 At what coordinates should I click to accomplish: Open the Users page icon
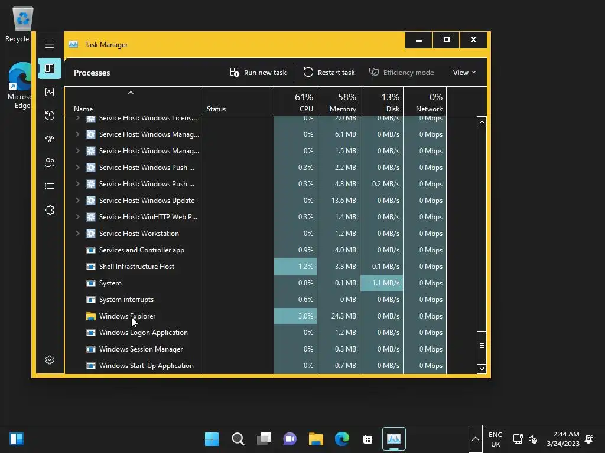click(x=50, y=163)
